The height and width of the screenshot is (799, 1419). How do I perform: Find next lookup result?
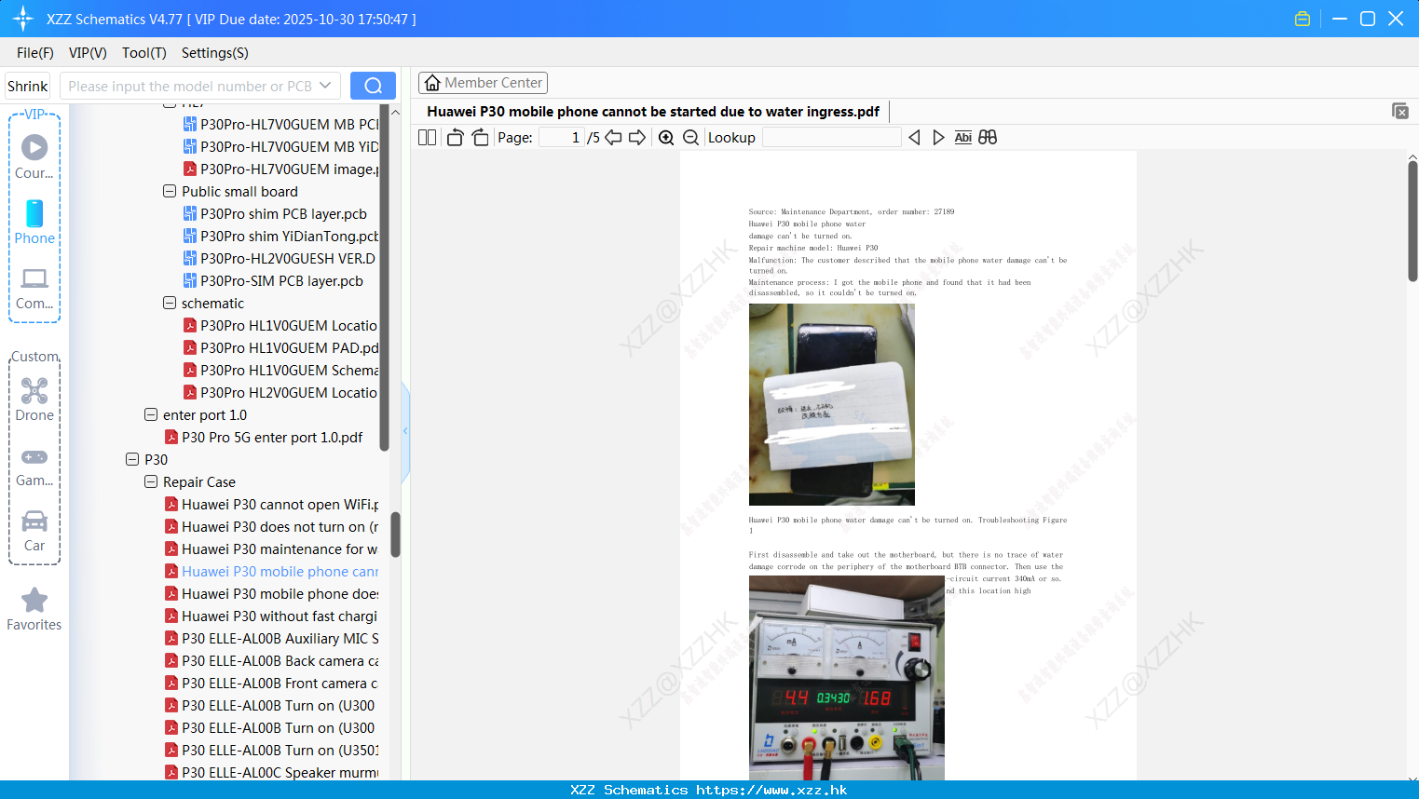coord(938,138)
